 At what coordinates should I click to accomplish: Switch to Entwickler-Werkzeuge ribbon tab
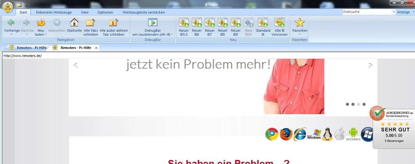pyautogui.click(x=54, y=12)
